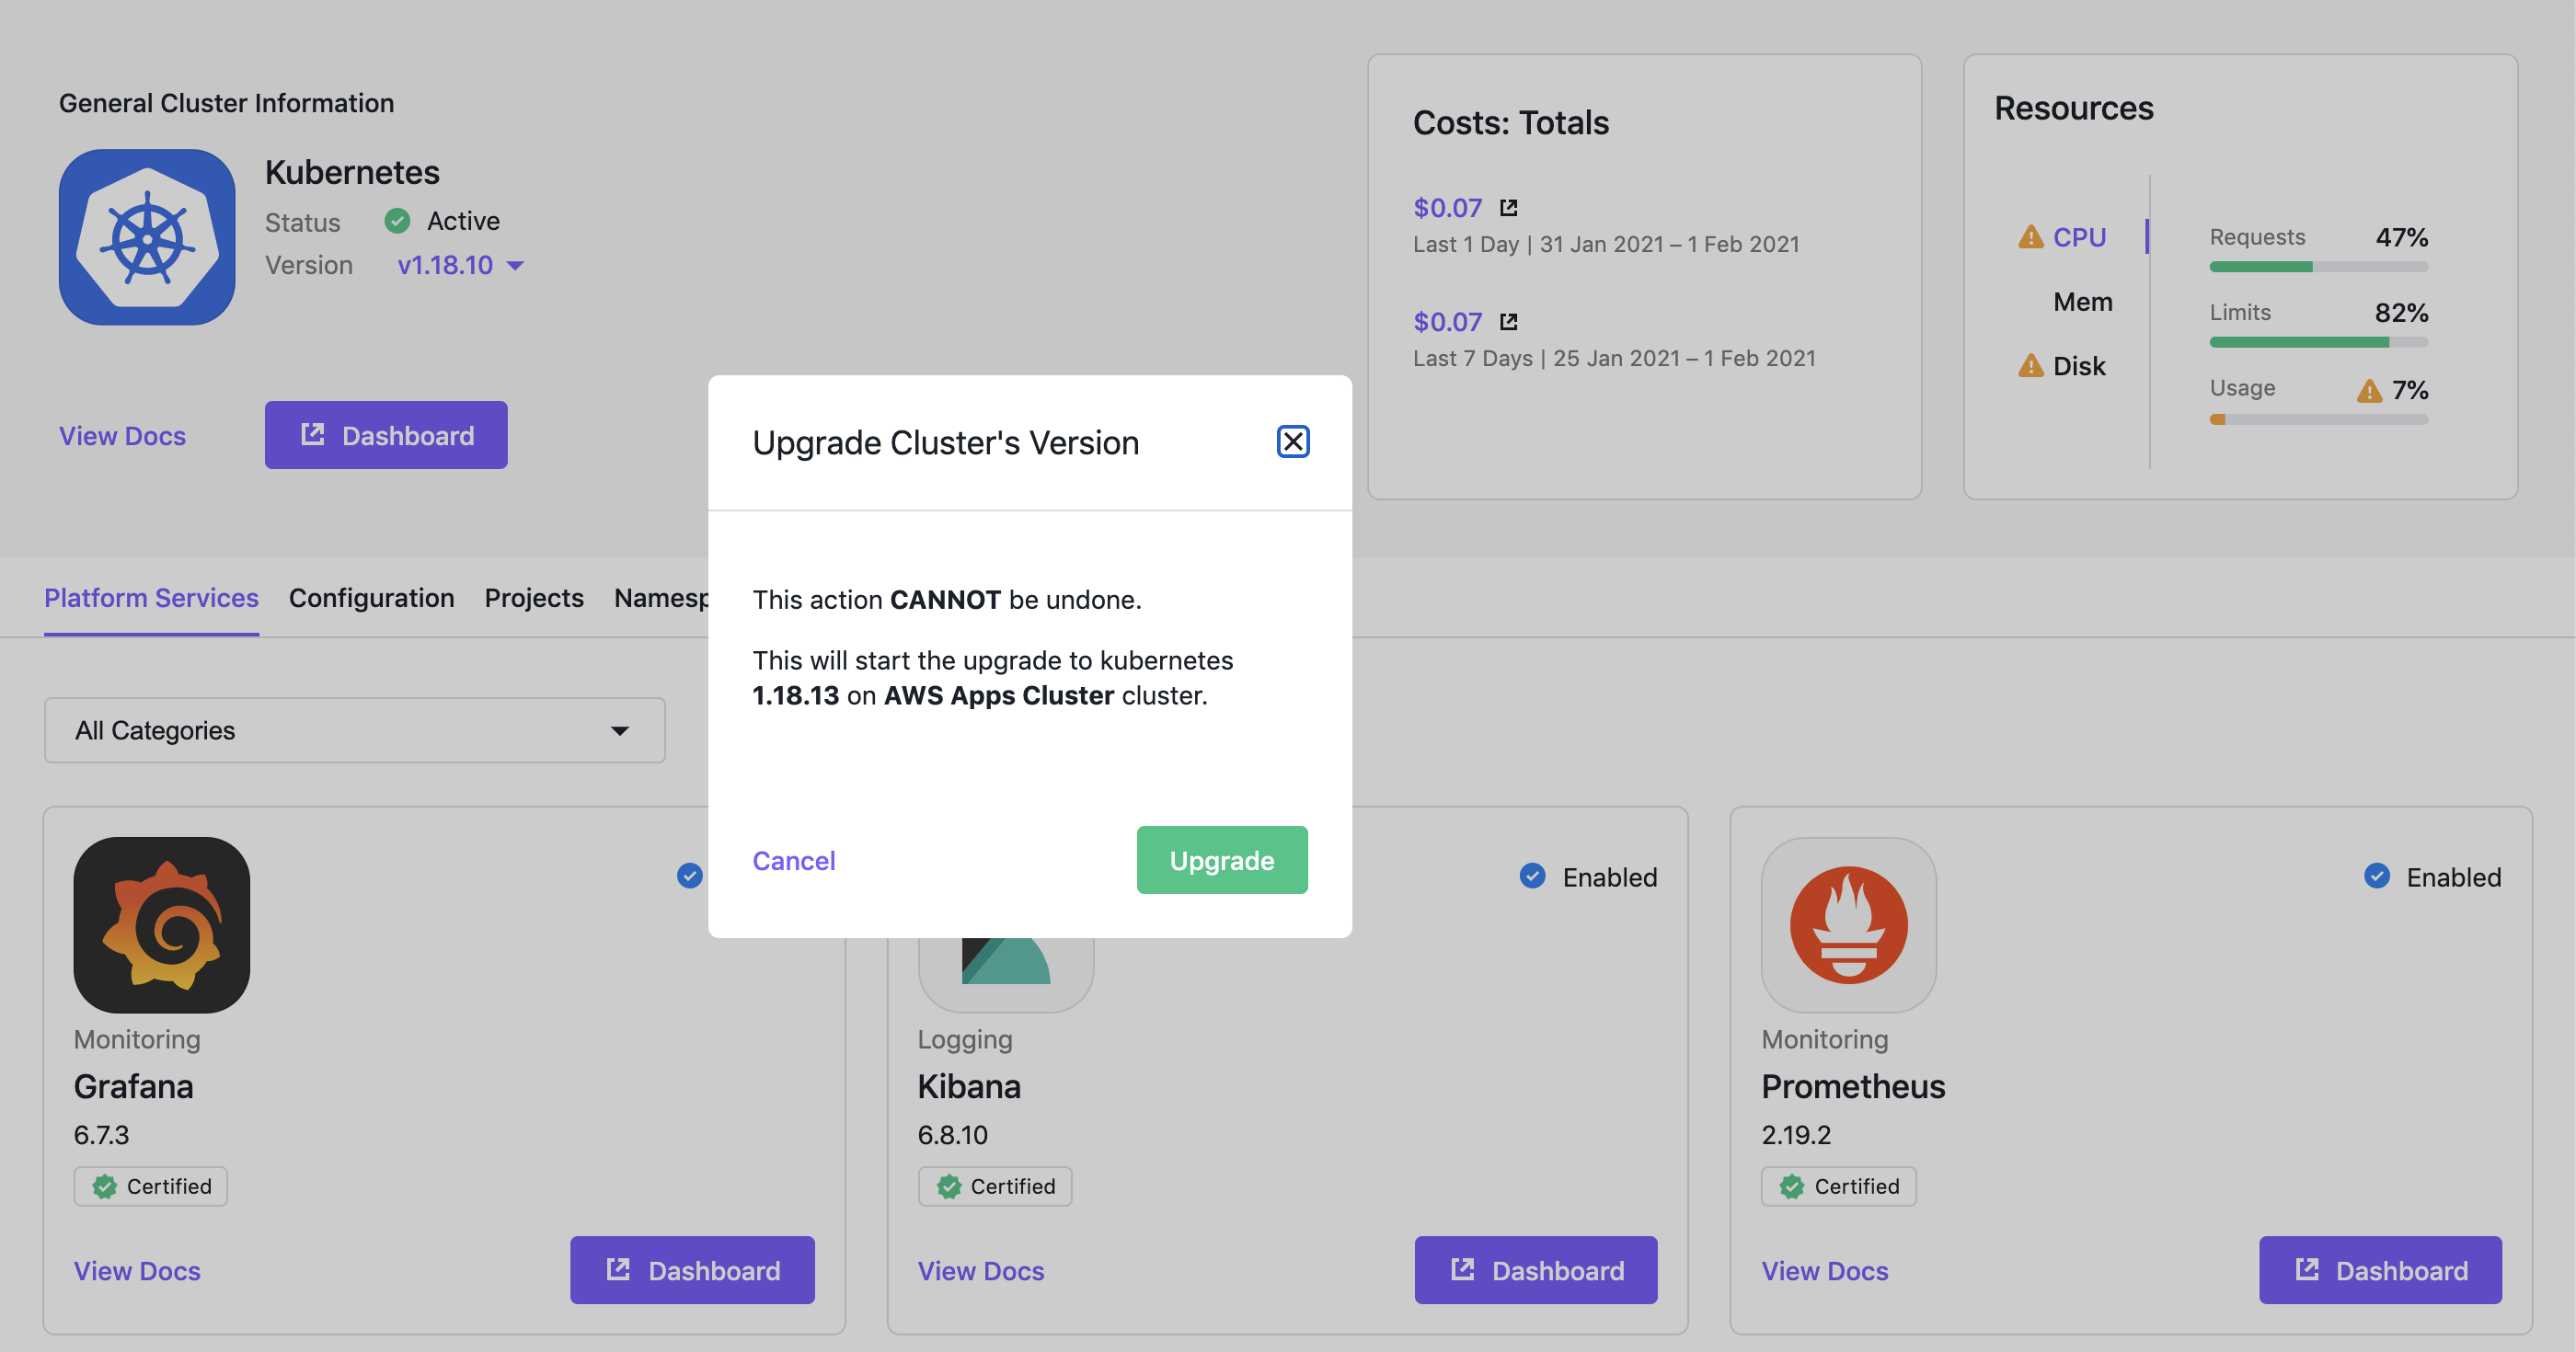2576x1352 pixels.
Task: Click Grafana's blue enabled checkmark
Action: coord(690,876)
